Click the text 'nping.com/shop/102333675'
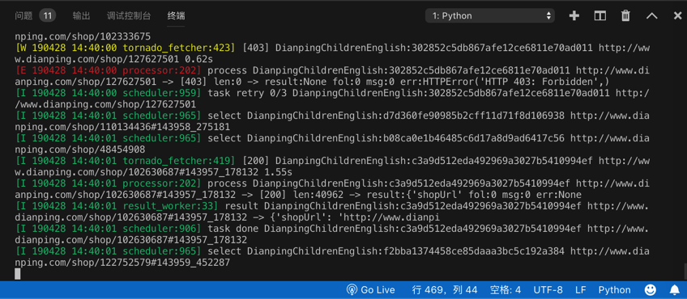The height and width of the screenshot is (299, 687). [83, 36]
